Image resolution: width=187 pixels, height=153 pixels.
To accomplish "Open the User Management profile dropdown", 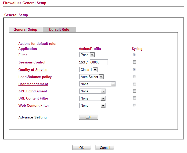I will (x=97, y=84).
